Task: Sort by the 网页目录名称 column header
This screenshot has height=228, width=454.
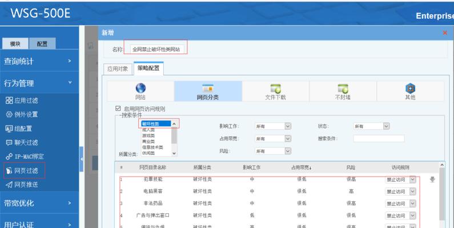Action: [152, 168]
